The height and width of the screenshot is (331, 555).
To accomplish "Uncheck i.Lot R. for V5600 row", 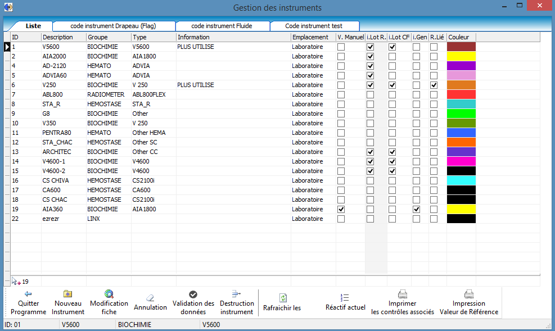I will point(370,47).
